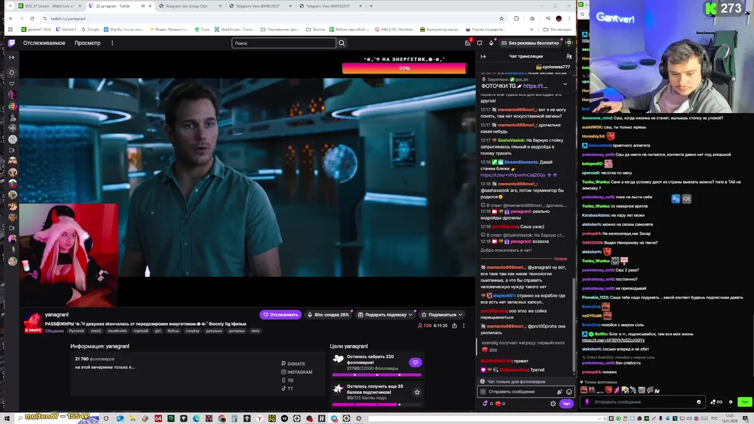Screen dimensions: 754x424
Task: Open the TT TikTok panel link
Action: [x=287, y=389]
